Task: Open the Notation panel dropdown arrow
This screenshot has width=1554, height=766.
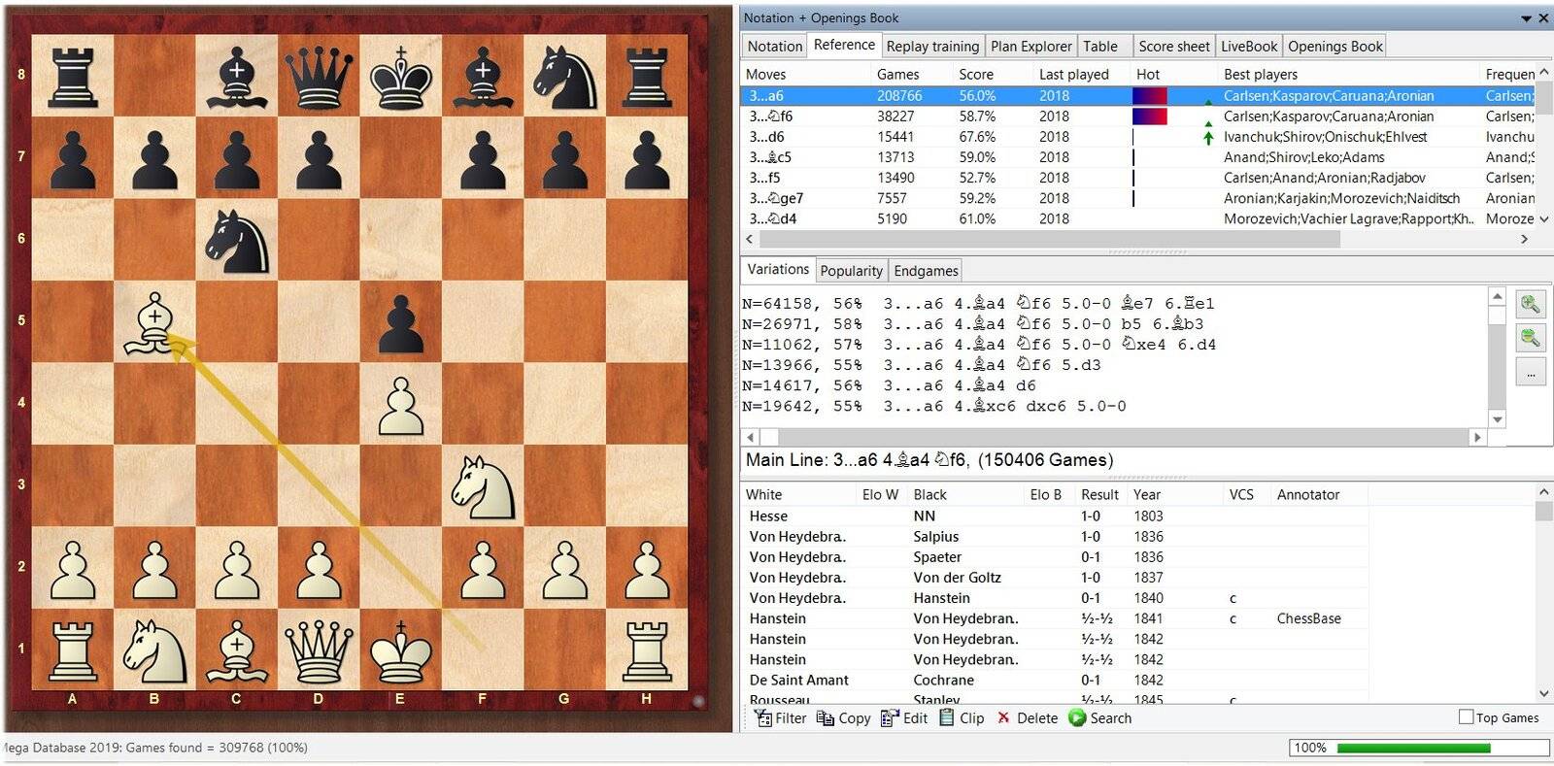Action: (x=1526, y=18)
